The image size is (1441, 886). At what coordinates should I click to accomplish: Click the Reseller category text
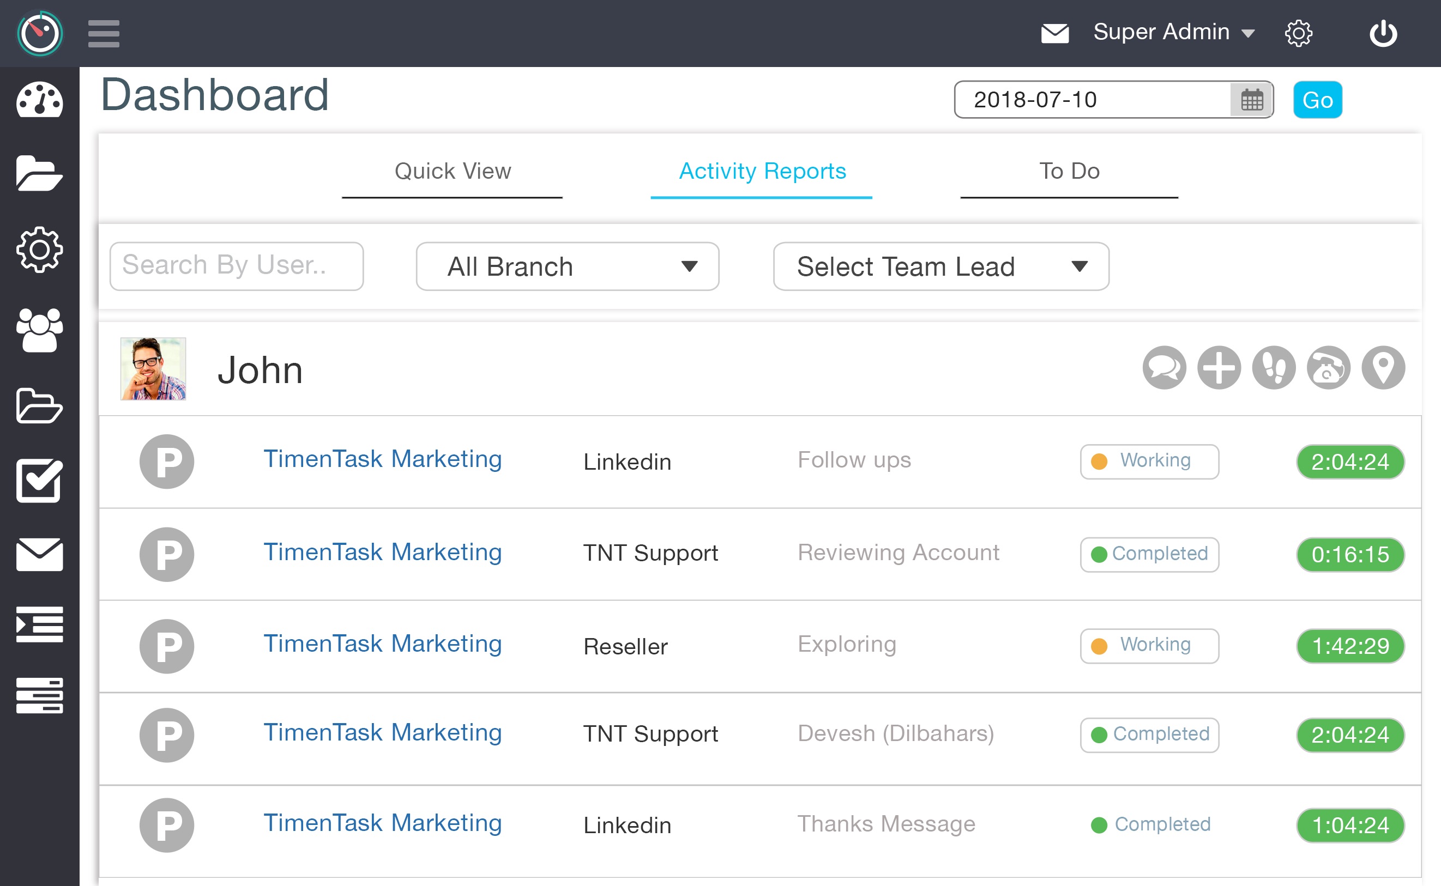pos(625,646)
